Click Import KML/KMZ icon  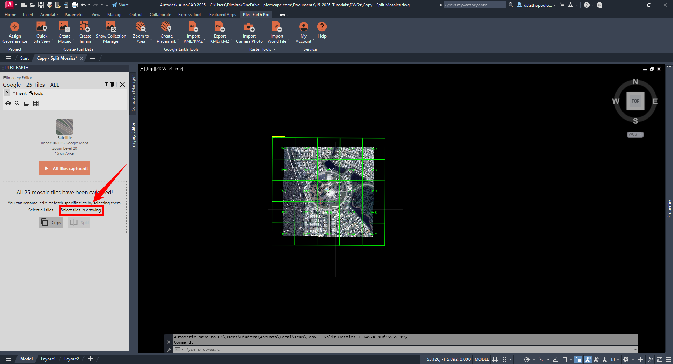193,27
